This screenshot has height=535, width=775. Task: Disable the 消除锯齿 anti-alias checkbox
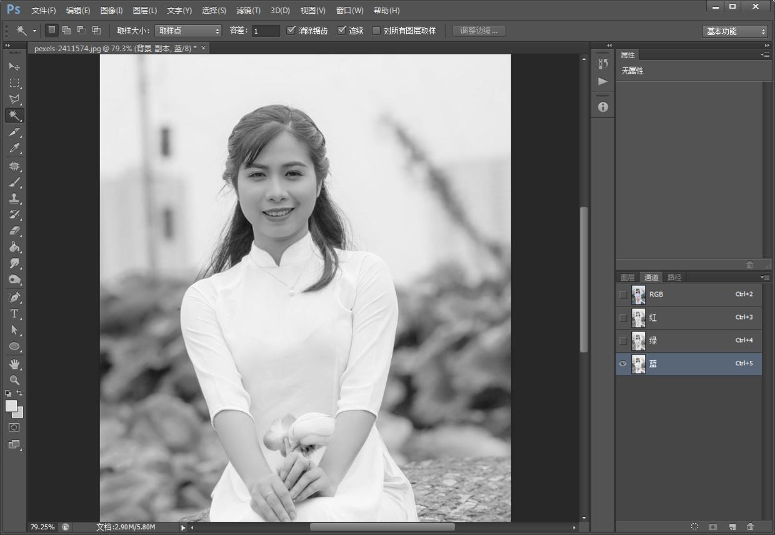coord(291,31)
